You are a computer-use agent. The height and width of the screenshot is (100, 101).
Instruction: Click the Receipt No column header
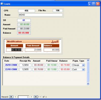coord(25,61)
